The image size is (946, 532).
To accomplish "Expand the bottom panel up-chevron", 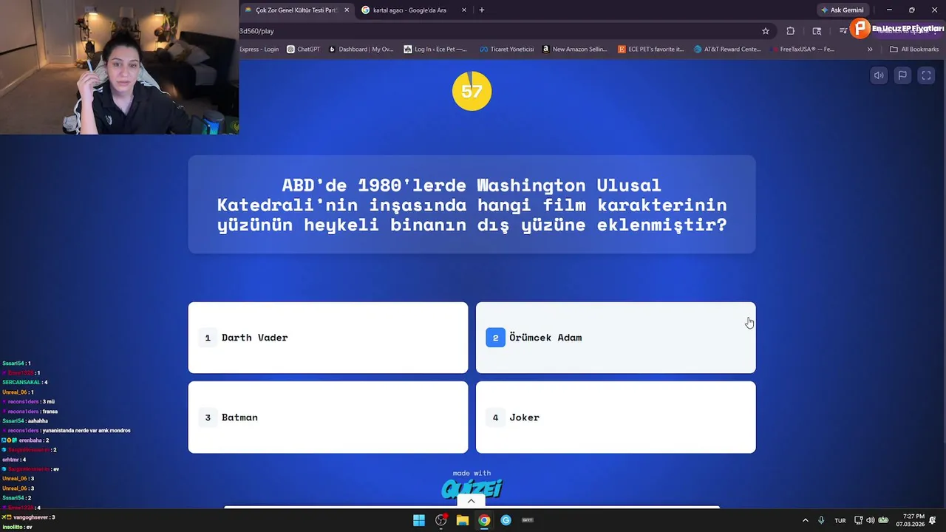I will pyautogui.click(x=471, y=501).
